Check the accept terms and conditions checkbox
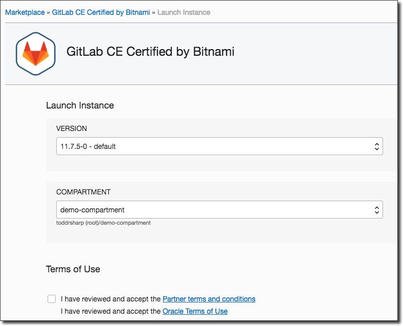The width and height of the screenshot is (403, 326). (52, 299)
